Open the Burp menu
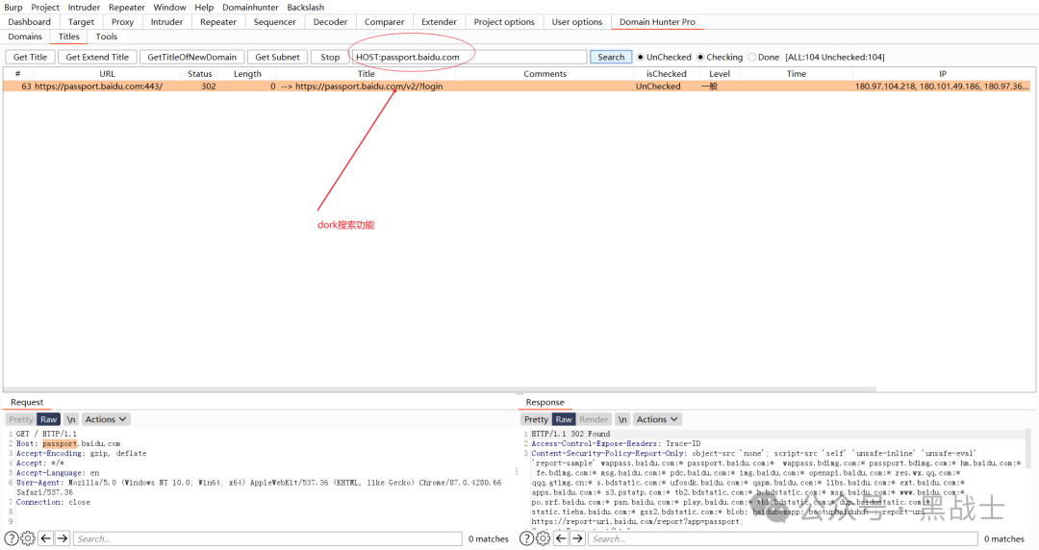1039x550 pixels. [13, 8]
